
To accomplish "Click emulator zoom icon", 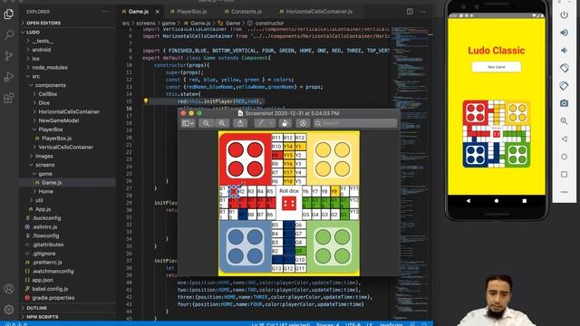I will pos(564,120).
